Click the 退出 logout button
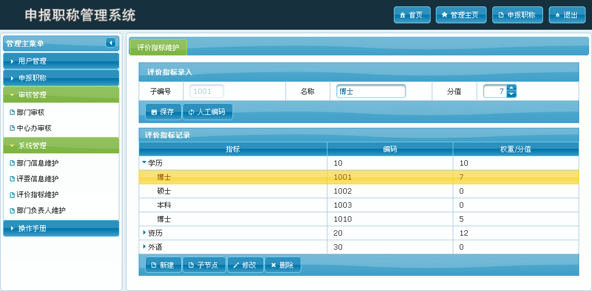Image resolution: width=592 pixels, height=291 pixels. coord(567,15)
